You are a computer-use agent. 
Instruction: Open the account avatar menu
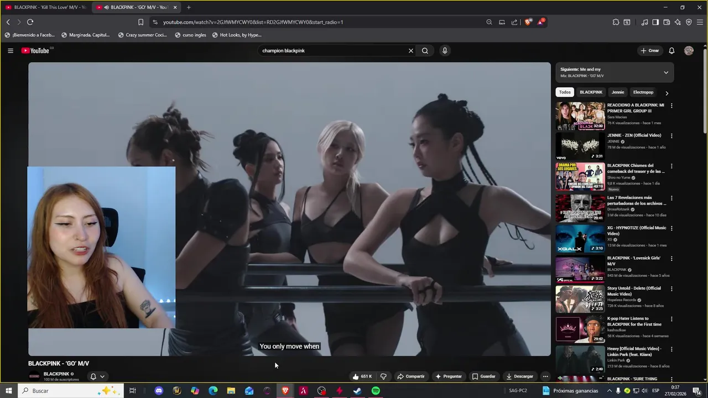689,50
